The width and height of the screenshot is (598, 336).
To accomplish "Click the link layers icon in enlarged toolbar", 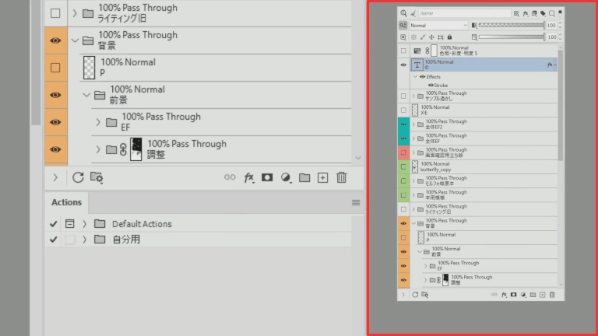I will click(x=230, y=177).
